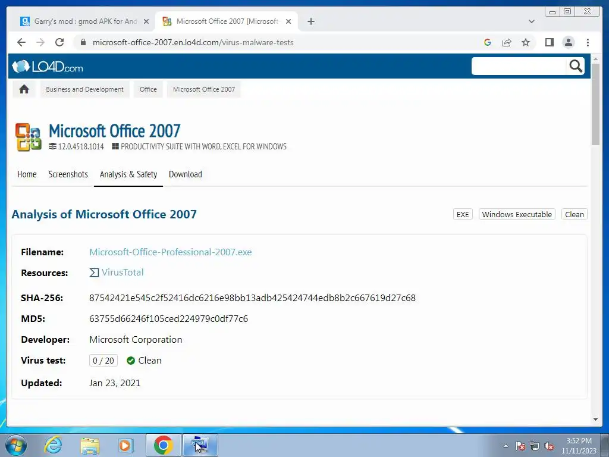609x457 pixels.
Task: Click the Microsoft Office 2007 app icon
Action: coord(28,137)
